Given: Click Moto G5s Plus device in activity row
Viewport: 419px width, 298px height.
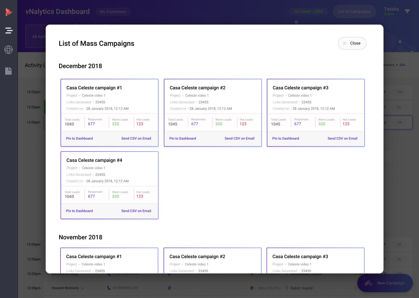Looking at the screenshot, I should pos(269,288).
